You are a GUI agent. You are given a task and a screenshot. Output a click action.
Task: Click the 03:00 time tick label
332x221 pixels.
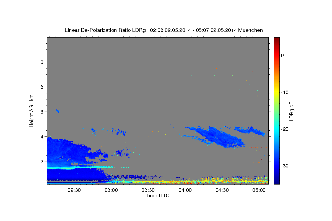[x=111, y=190]
